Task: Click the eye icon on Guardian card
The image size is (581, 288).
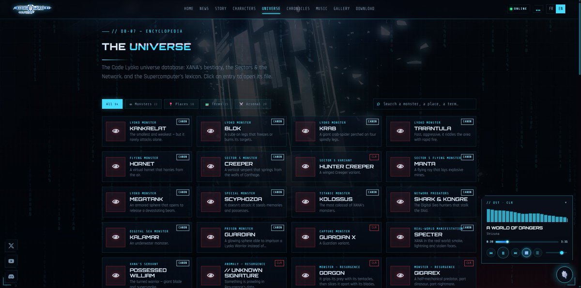Action: pos(211,237)
